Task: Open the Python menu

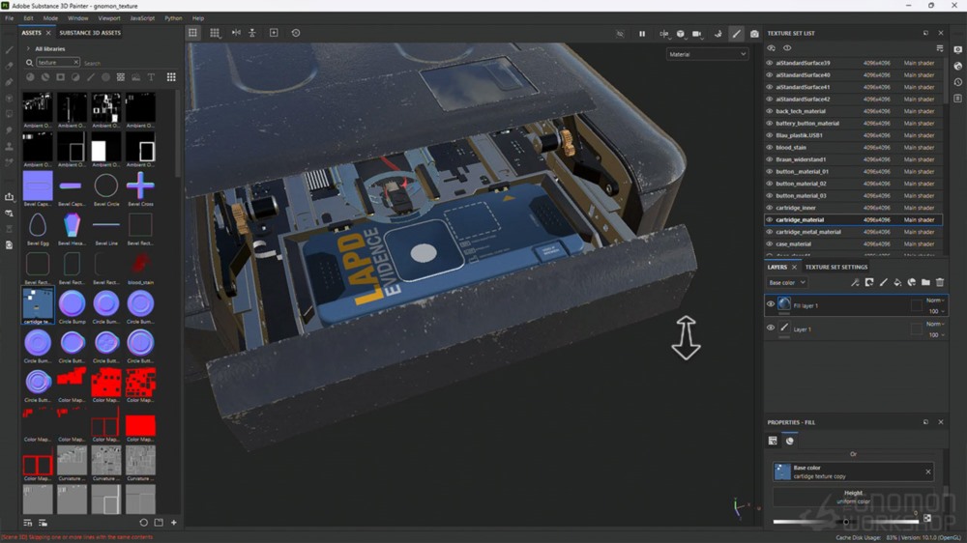Action: [x=173, y=17]
